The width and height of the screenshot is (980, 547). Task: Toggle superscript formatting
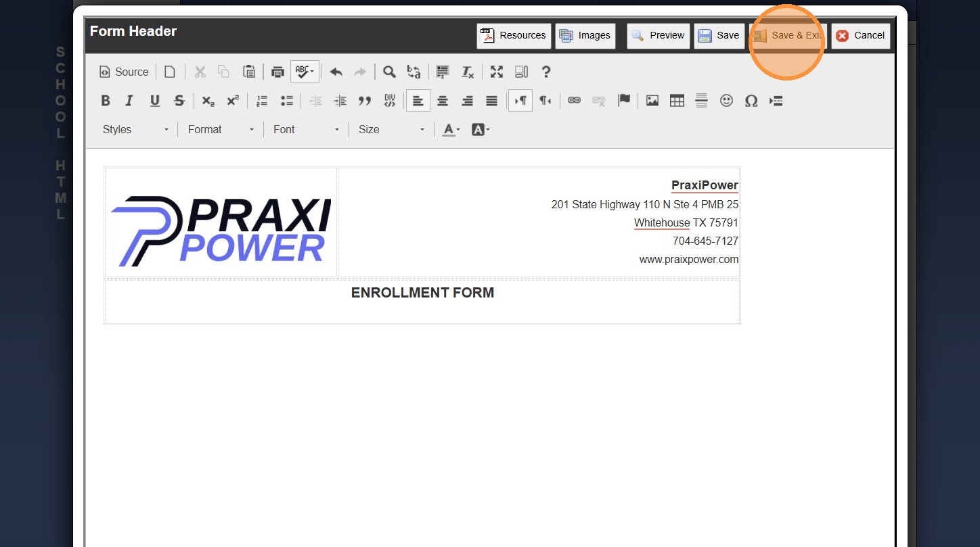233,101
